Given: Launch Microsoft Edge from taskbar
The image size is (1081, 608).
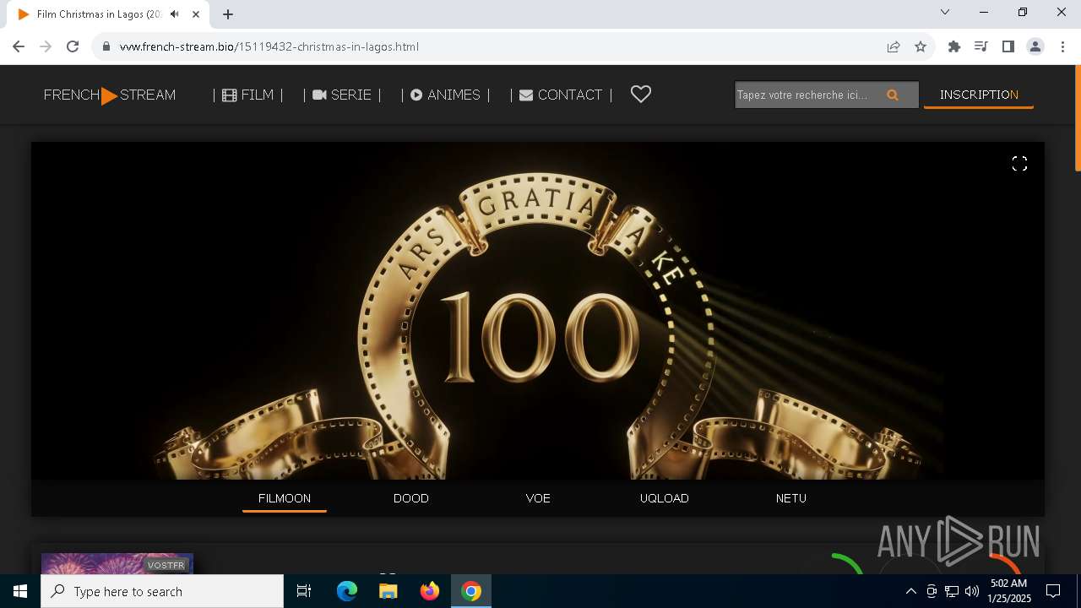Looking at the screenshot, I should pyautogui.click(x=347, y=591).
